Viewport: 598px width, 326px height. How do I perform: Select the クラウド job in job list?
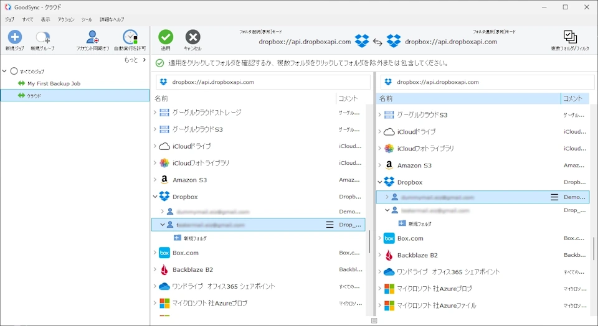click(75, 96)
